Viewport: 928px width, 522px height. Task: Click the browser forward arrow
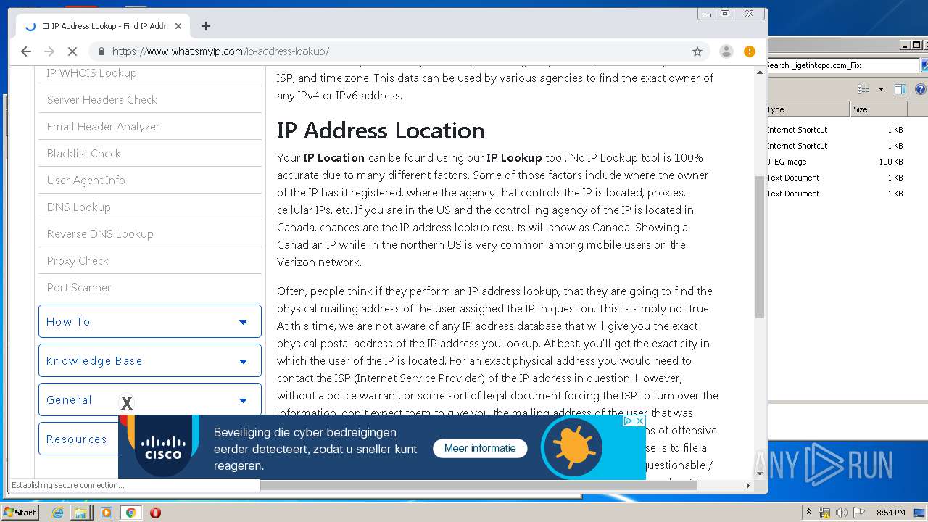pyautogui.click(x=49, y=51)
